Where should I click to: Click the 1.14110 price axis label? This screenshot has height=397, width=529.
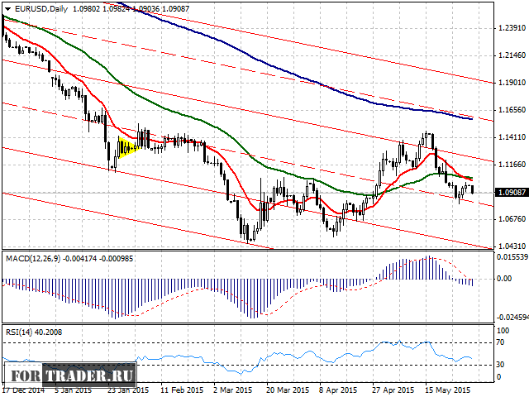[x=512, y=137]
